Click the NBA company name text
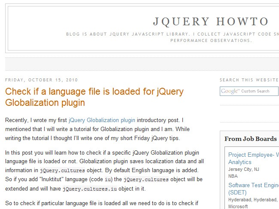Image resolution: width=279 pixels, height=209 pixels. click(233, 176)
